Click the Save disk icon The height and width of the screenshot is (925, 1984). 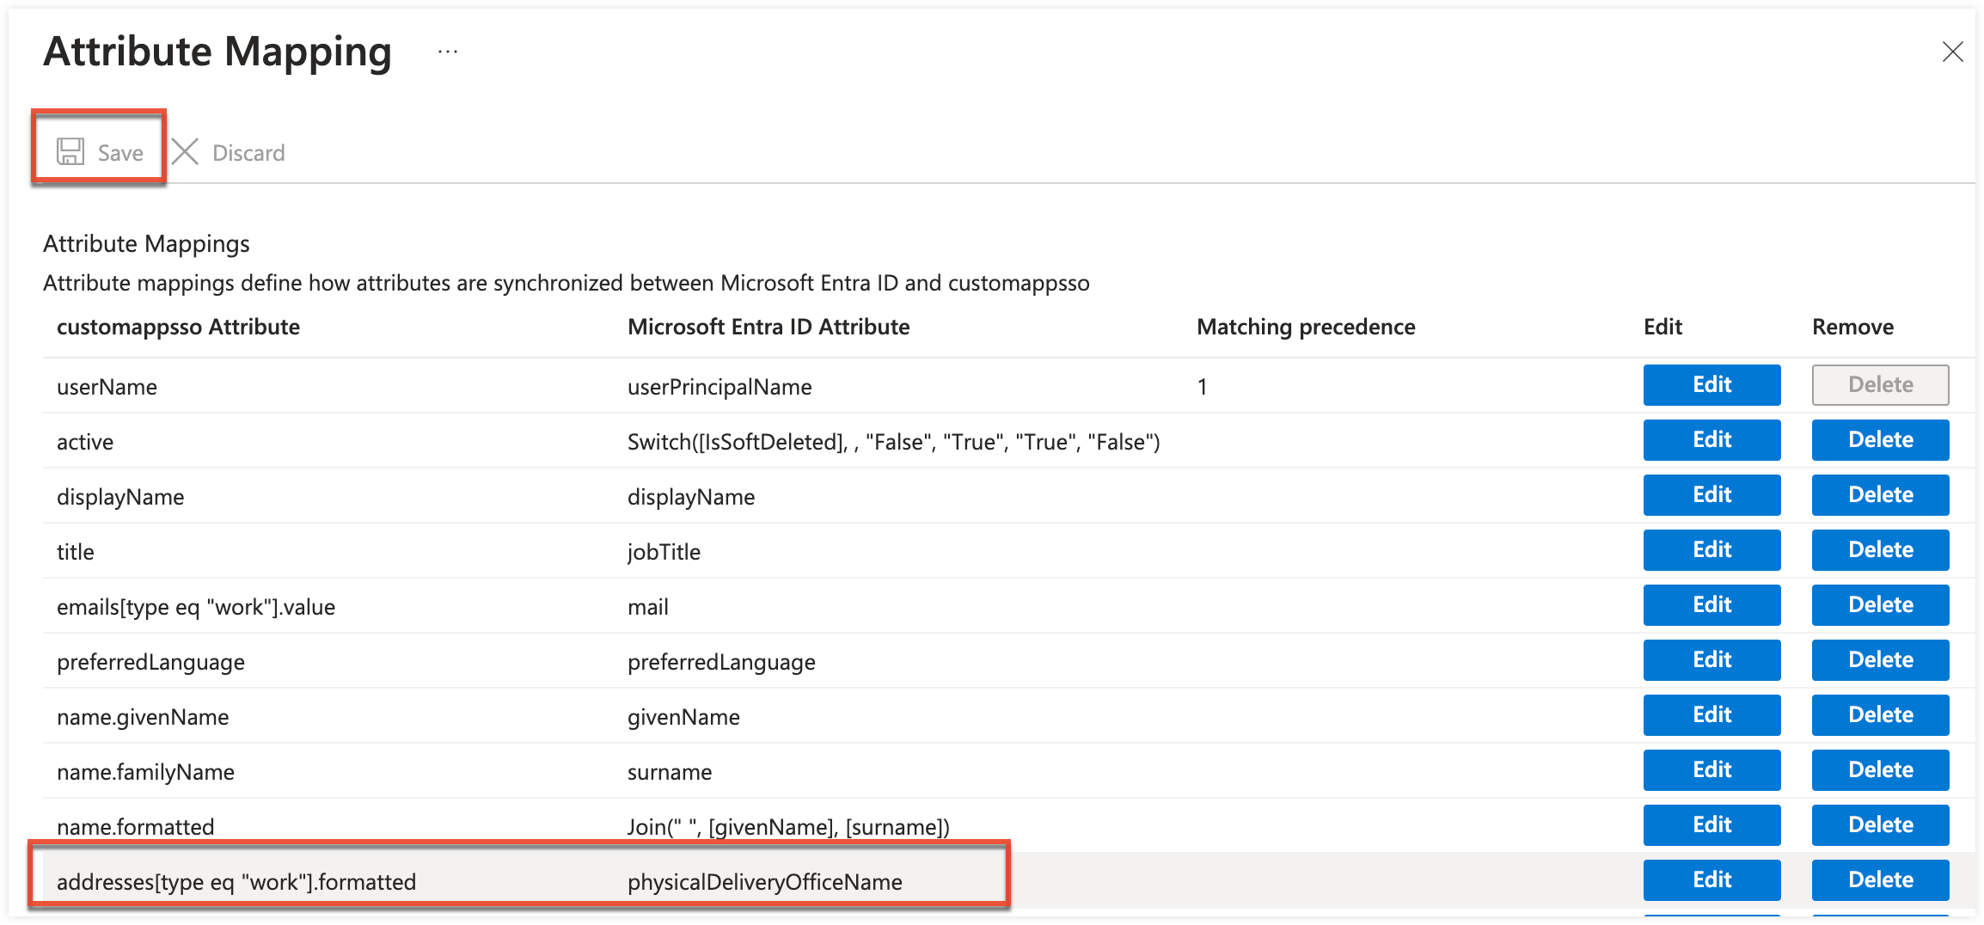[x=71, y=151]
